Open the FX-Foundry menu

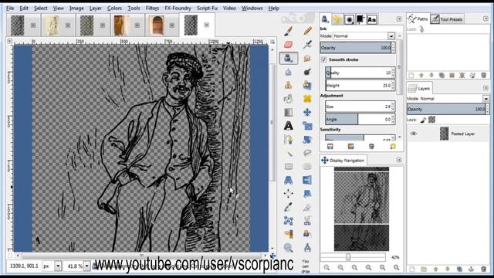click(178, 8)
